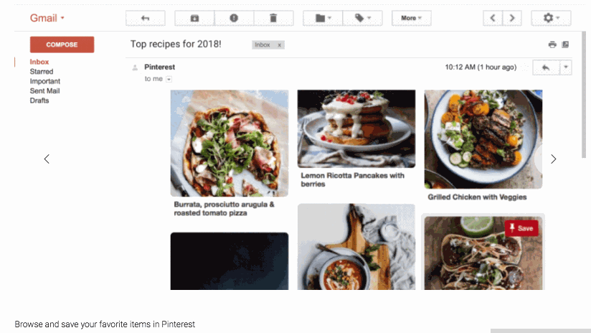The height and width of the screenshot is (333, 591).
Task: Reply using the arrow beside timestamp
Action: click(x=545, y=67)
